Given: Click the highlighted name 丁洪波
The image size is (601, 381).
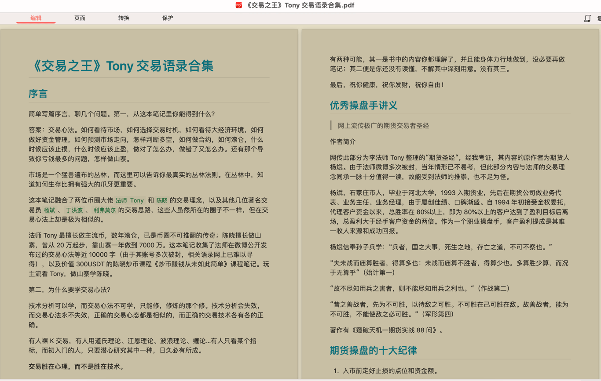Looking at the screenshot, I should point(74,210).
